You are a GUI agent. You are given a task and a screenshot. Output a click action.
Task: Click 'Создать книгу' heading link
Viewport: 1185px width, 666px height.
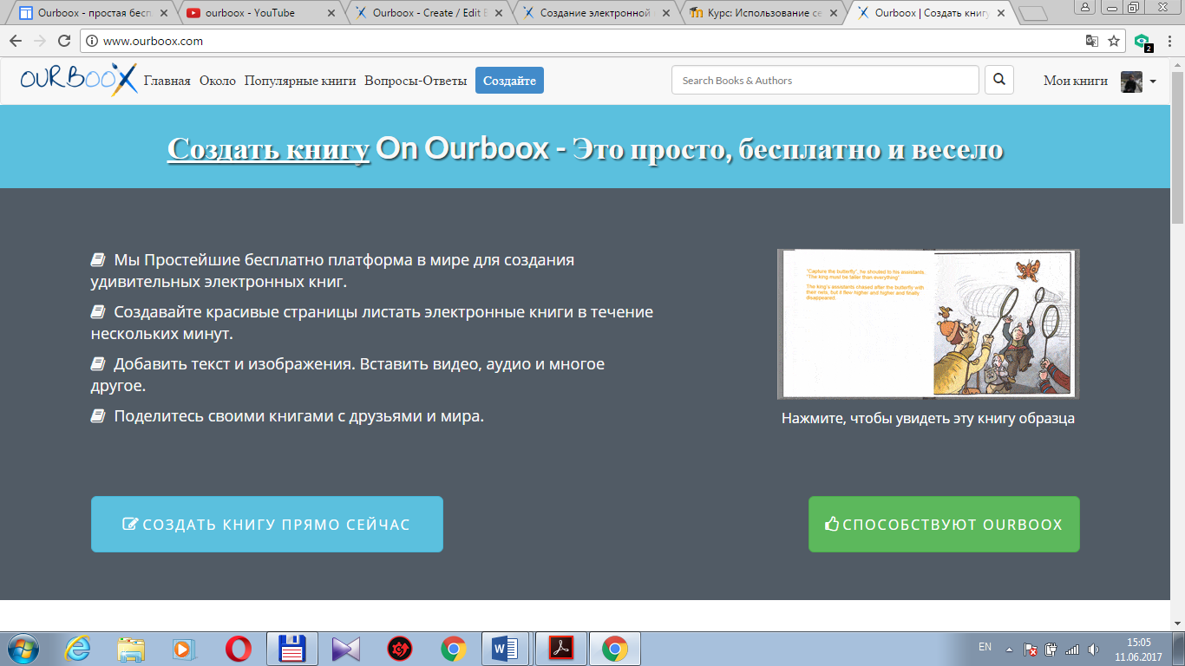[269, 148]
